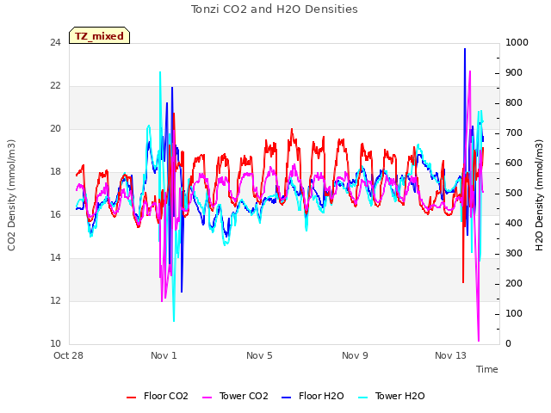Click the 18 value on CO2 axis

(x=55, y=172)
